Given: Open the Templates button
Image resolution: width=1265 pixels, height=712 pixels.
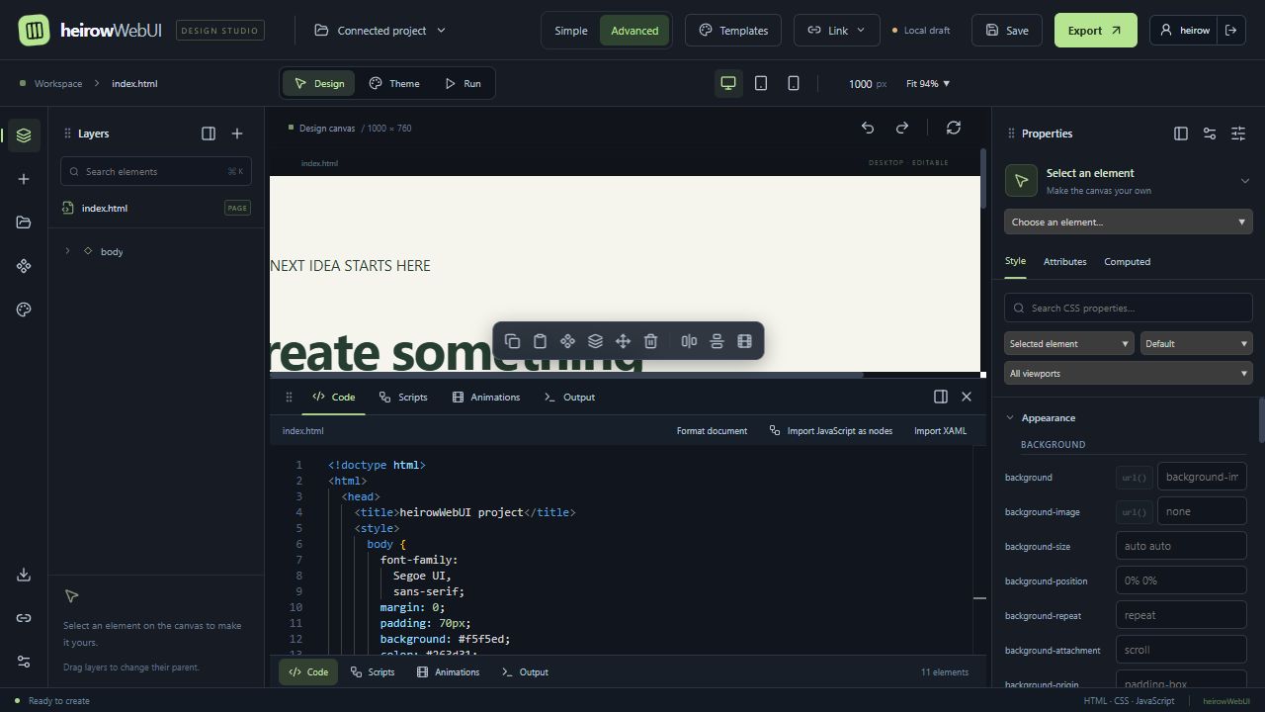Looking at the screenshot, I should [x=733, y=31].
